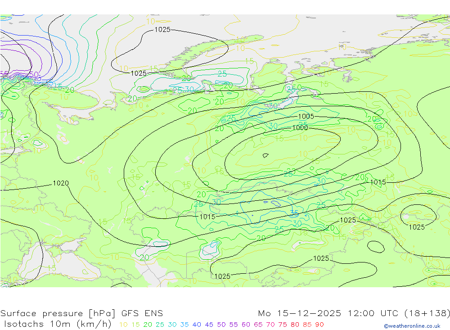This screenshot has width=450, height=330.
Task: Select the magenta 60 legend value
Action: coord(246,325)
